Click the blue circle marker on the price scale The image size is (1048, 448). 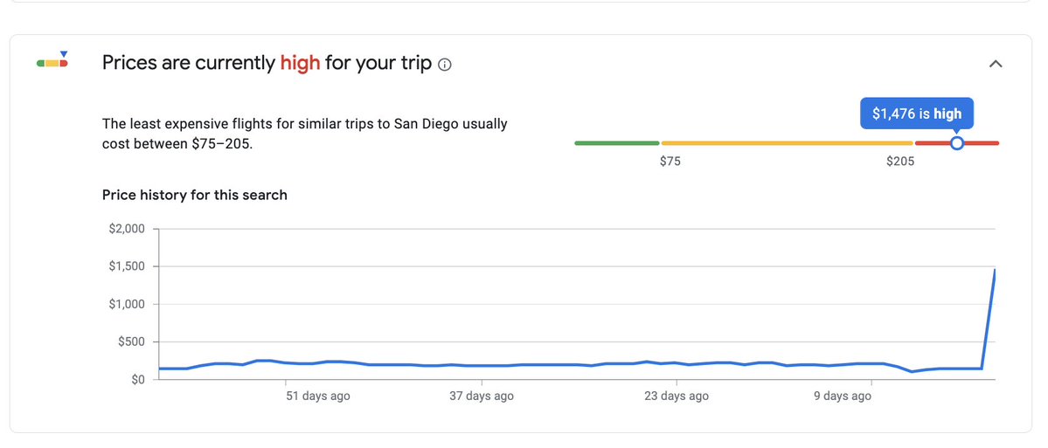click(956, 143)
